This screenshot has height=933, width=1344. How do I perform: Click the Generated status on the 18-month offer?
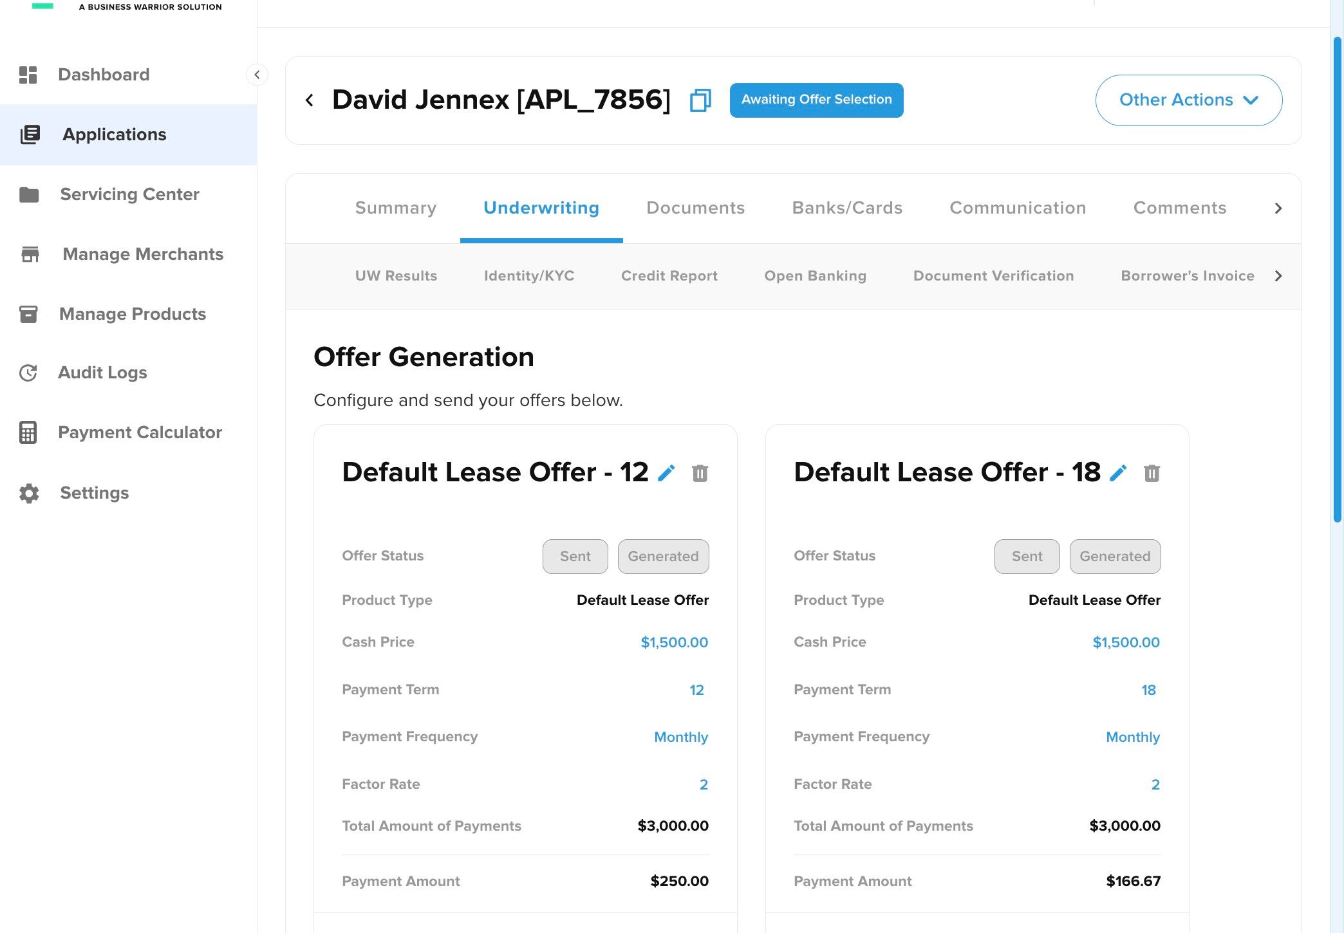1115,557
